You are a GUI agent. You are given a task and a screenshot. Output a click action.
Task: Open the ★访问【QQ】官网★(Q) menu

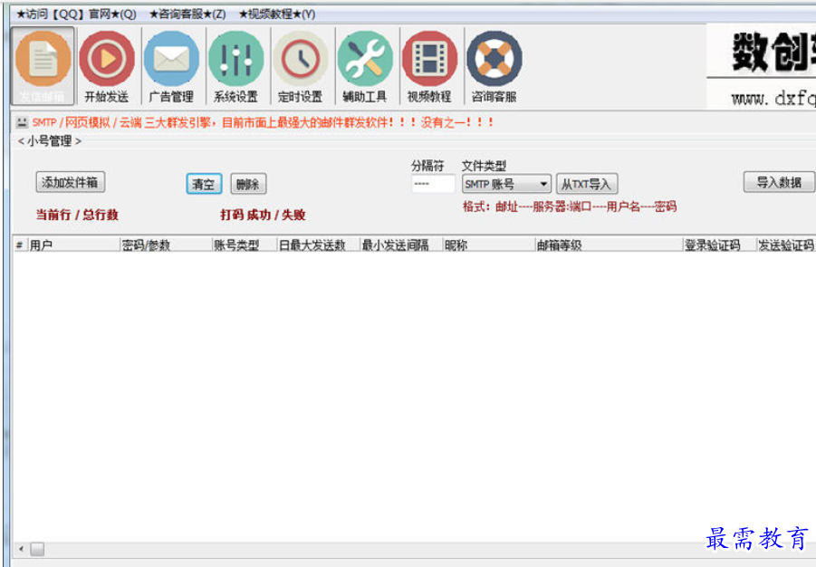tap(76, 14)
